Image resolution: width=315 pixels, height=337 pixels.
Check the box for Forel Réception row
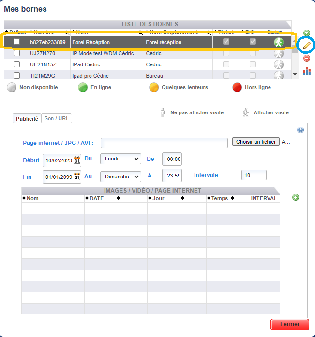[x=16, y=42]
